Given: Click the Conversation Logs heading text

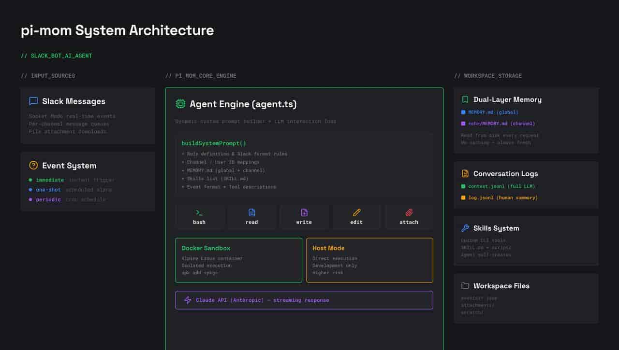Looking at the screenshot, I should click(x=505, y=173).
